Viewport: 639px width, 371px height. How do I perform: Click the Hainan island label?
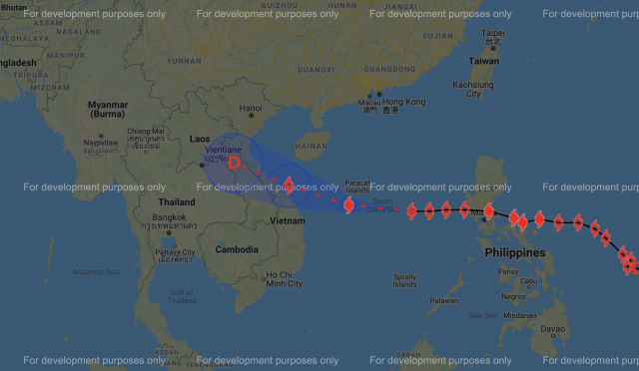coord(311,147)
